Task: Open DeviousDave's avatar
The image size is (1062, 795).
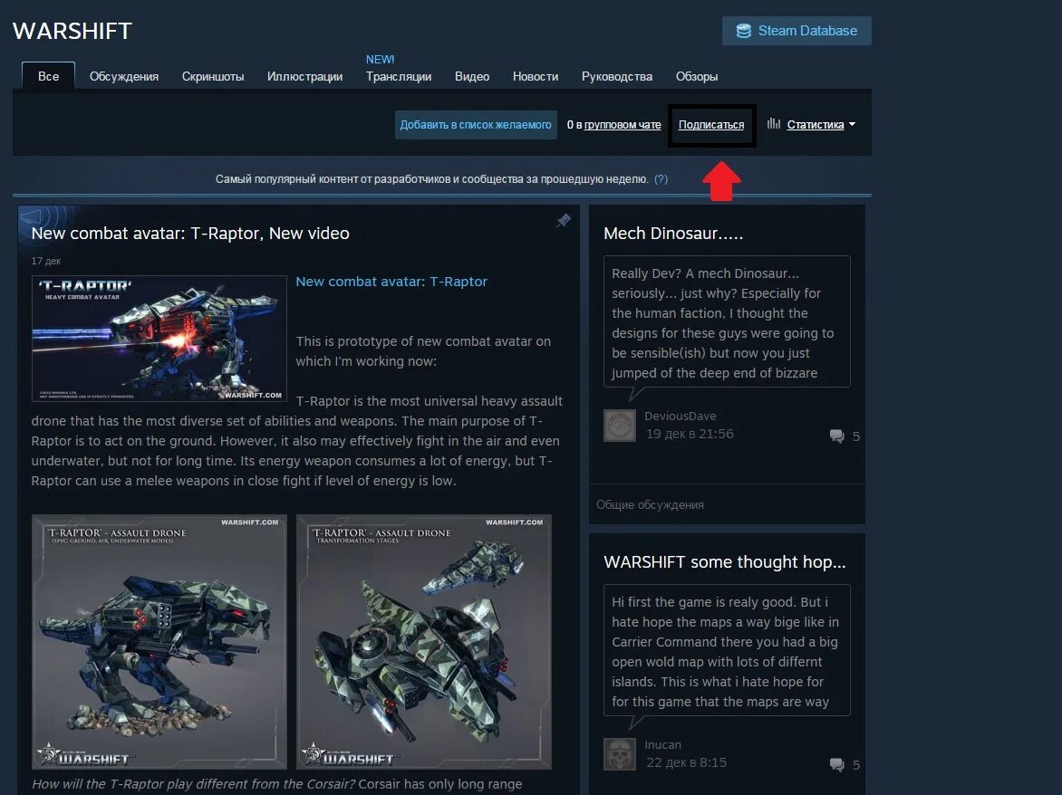Action: [x=620, y=426]
